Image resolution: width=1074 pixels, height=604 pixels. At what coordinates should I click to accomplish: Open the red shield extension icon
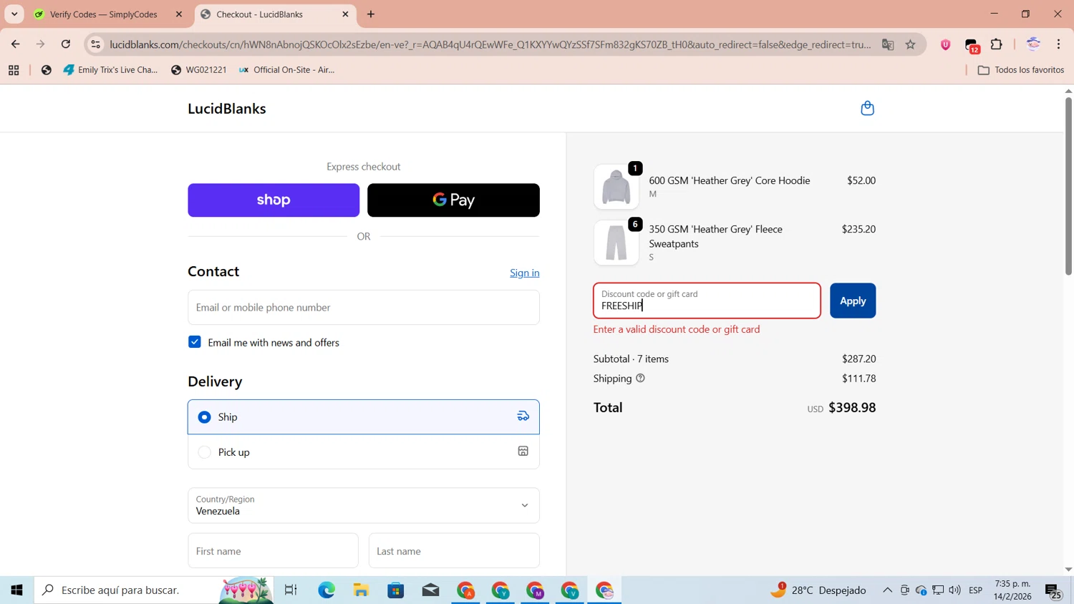click(945, 44)
